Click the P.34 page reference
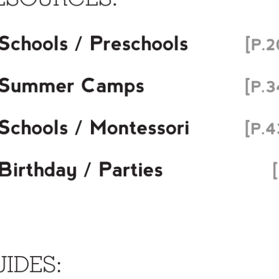279x279 pixels. pos(262,87)
